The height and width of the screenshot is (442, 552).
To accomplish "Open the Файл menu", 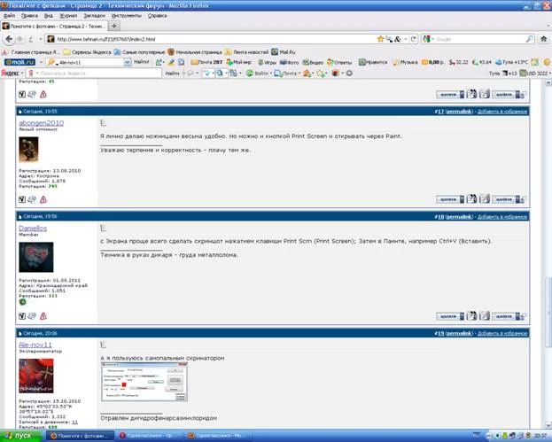I will tap(9, 16).
